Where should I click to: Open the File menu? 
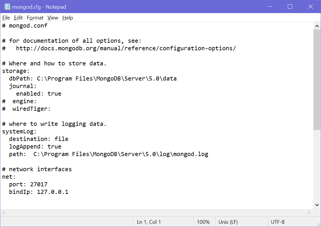pyautogui.click(x=6, y=18)
